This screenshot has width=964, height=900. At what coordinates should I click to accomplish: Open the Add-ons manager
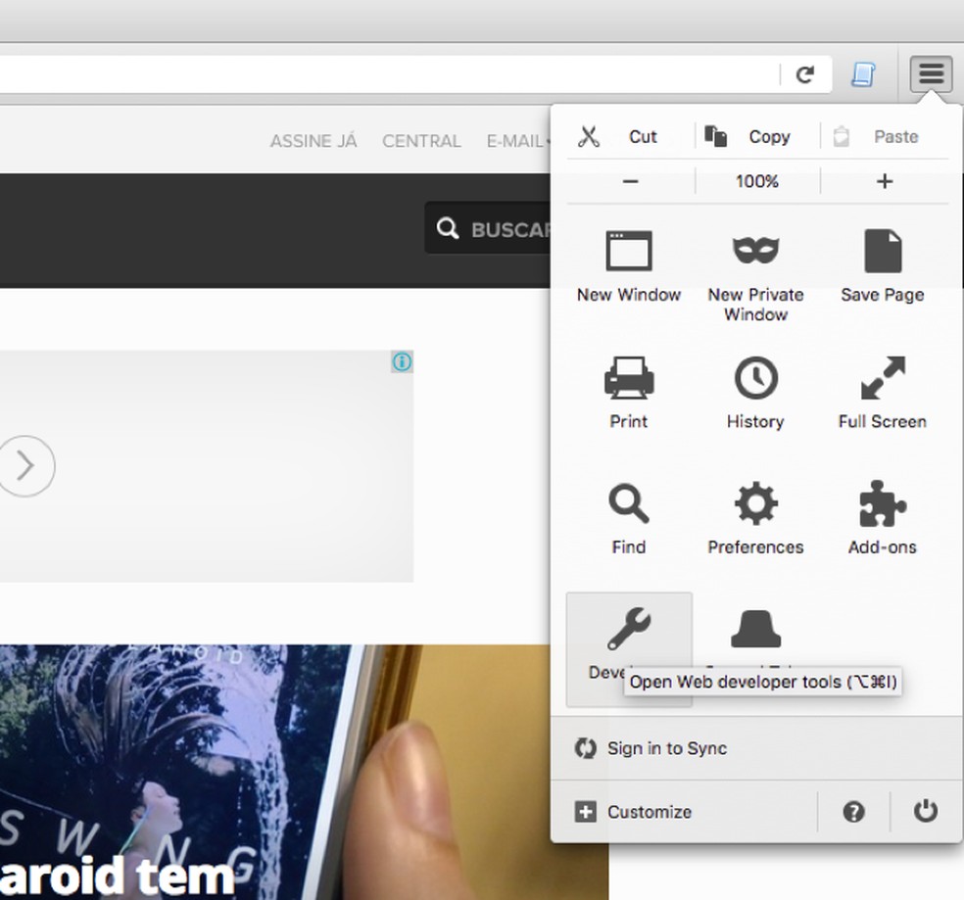tap(883, 519)
